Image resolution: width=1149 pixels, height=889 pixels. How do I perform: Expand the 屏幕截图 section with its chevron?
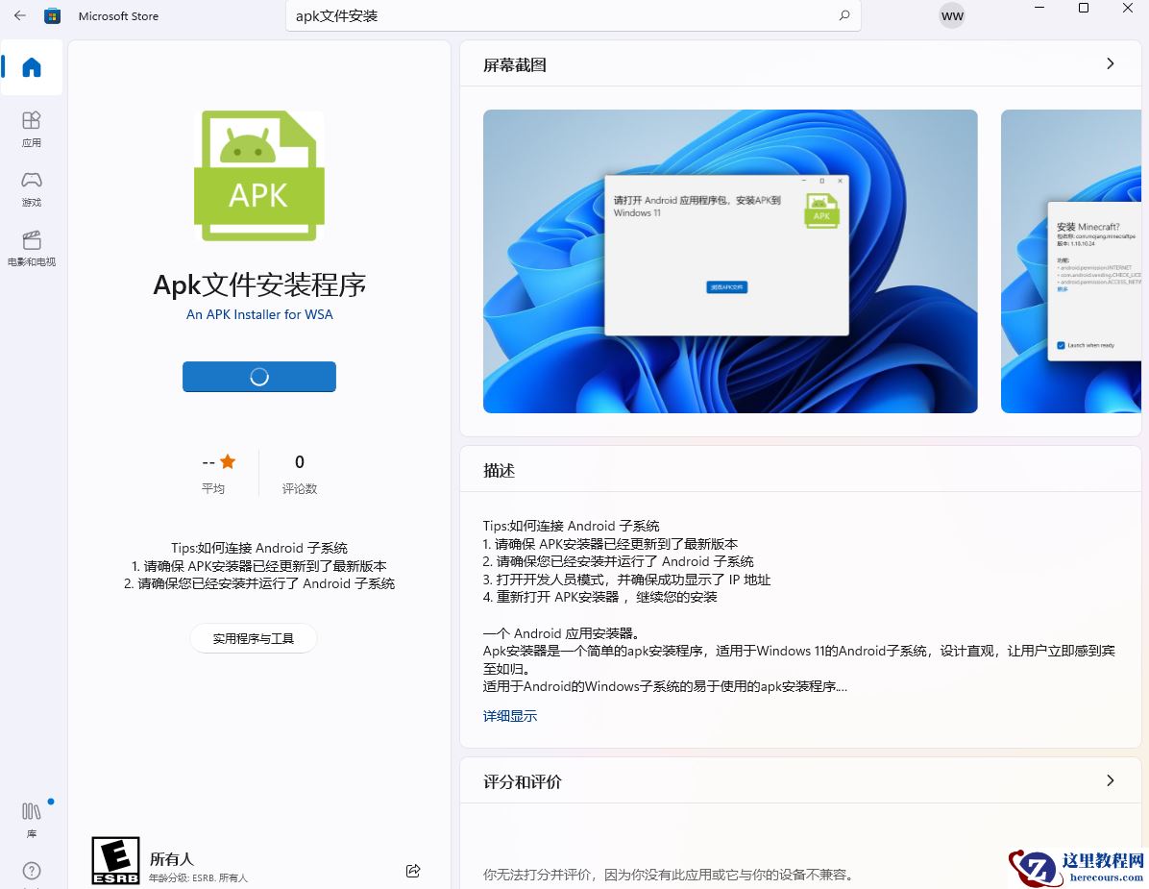pos(1110,63)
